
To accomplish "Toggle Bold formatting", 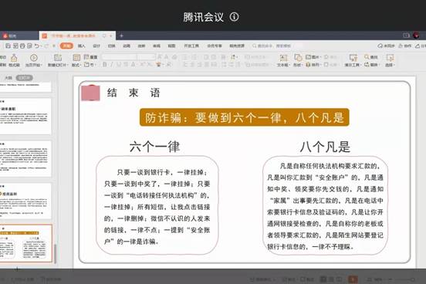I will pos(105,65).
